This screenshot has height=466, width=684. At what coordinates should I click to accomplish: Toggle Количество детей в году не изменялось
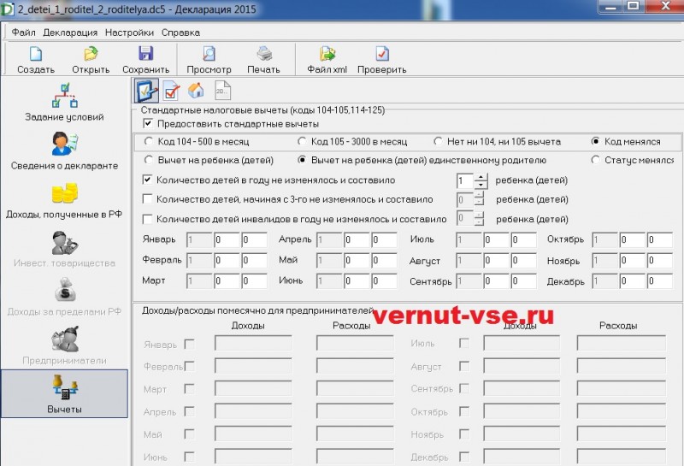tap(148, 180)
